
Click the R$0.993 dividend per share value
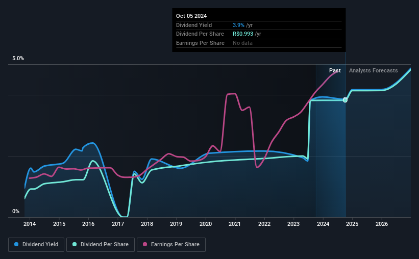[x=243, y=34]
